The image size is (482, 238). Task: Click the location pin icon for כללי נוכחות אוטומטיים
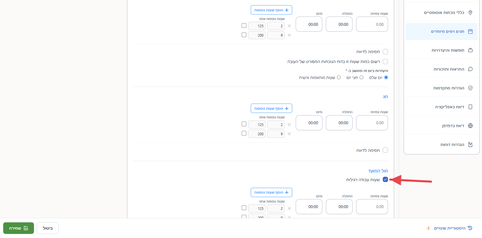[x=470, y=12]
